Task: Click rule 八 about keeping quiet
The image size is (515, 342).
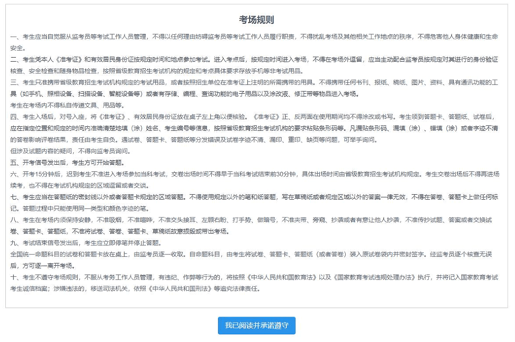Action: point(251,225)
